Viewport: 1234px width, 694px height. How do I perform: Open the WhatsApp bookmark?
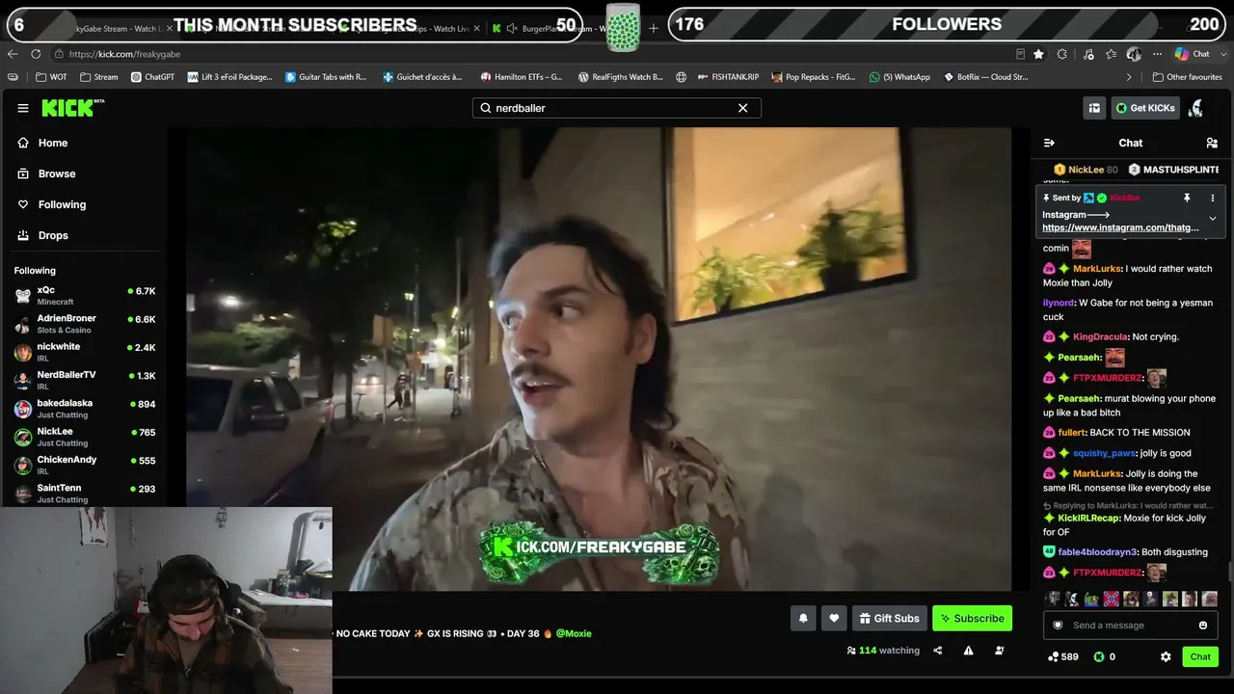click(x=899, y=77)
